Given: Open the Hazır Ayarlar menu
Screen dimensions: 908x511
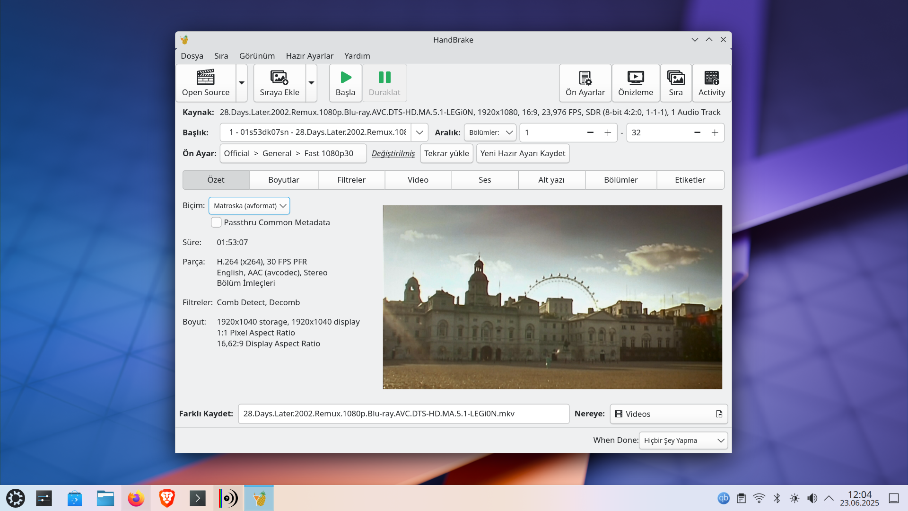Looking at the screenshot, I should [x=310, y=56].
